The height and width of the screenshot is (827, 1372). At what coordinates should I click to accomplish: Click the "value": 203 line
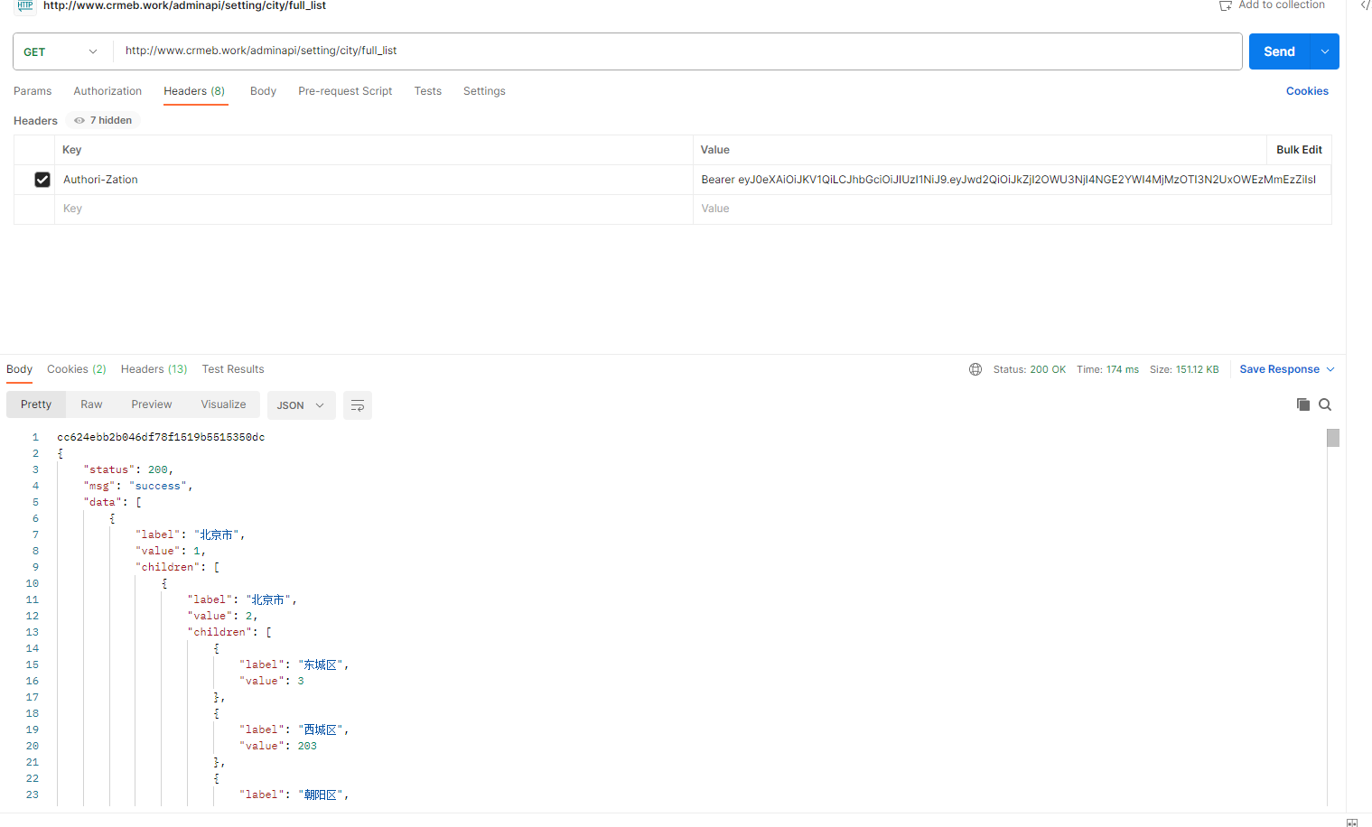[x=278, y=746]
